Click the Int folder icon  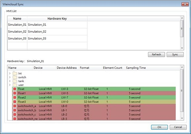[15, 73]
